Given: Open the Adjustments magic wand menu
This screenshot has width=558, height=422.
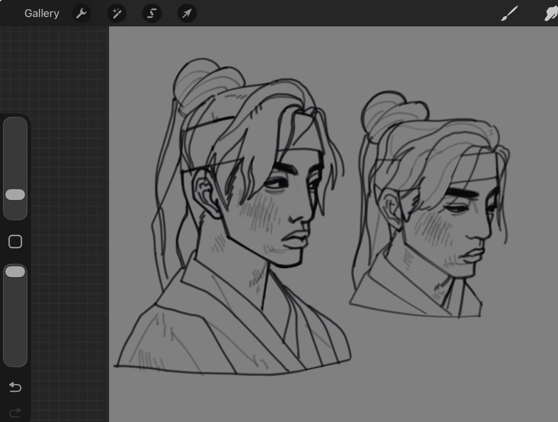Looking at the screenshot, I should pyautogui.click(x=117, y=13).
